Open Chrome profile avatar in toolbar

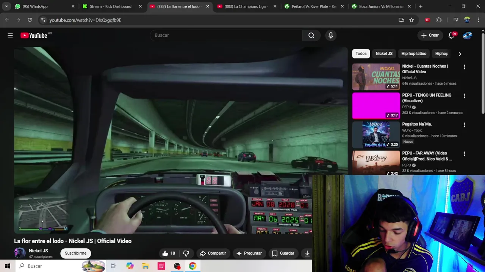tap(467, 20)
